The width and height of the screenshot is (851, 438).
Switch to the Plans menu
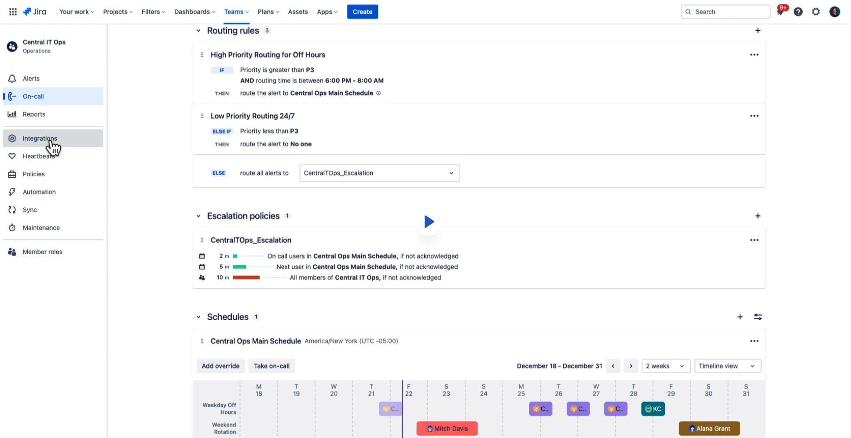(x=266, y=12)
